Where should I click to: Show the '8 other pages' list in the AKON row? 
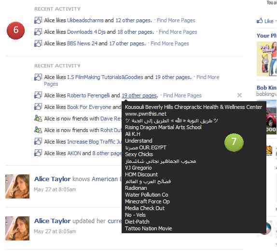pyautogui.click(x=107, y=153)
